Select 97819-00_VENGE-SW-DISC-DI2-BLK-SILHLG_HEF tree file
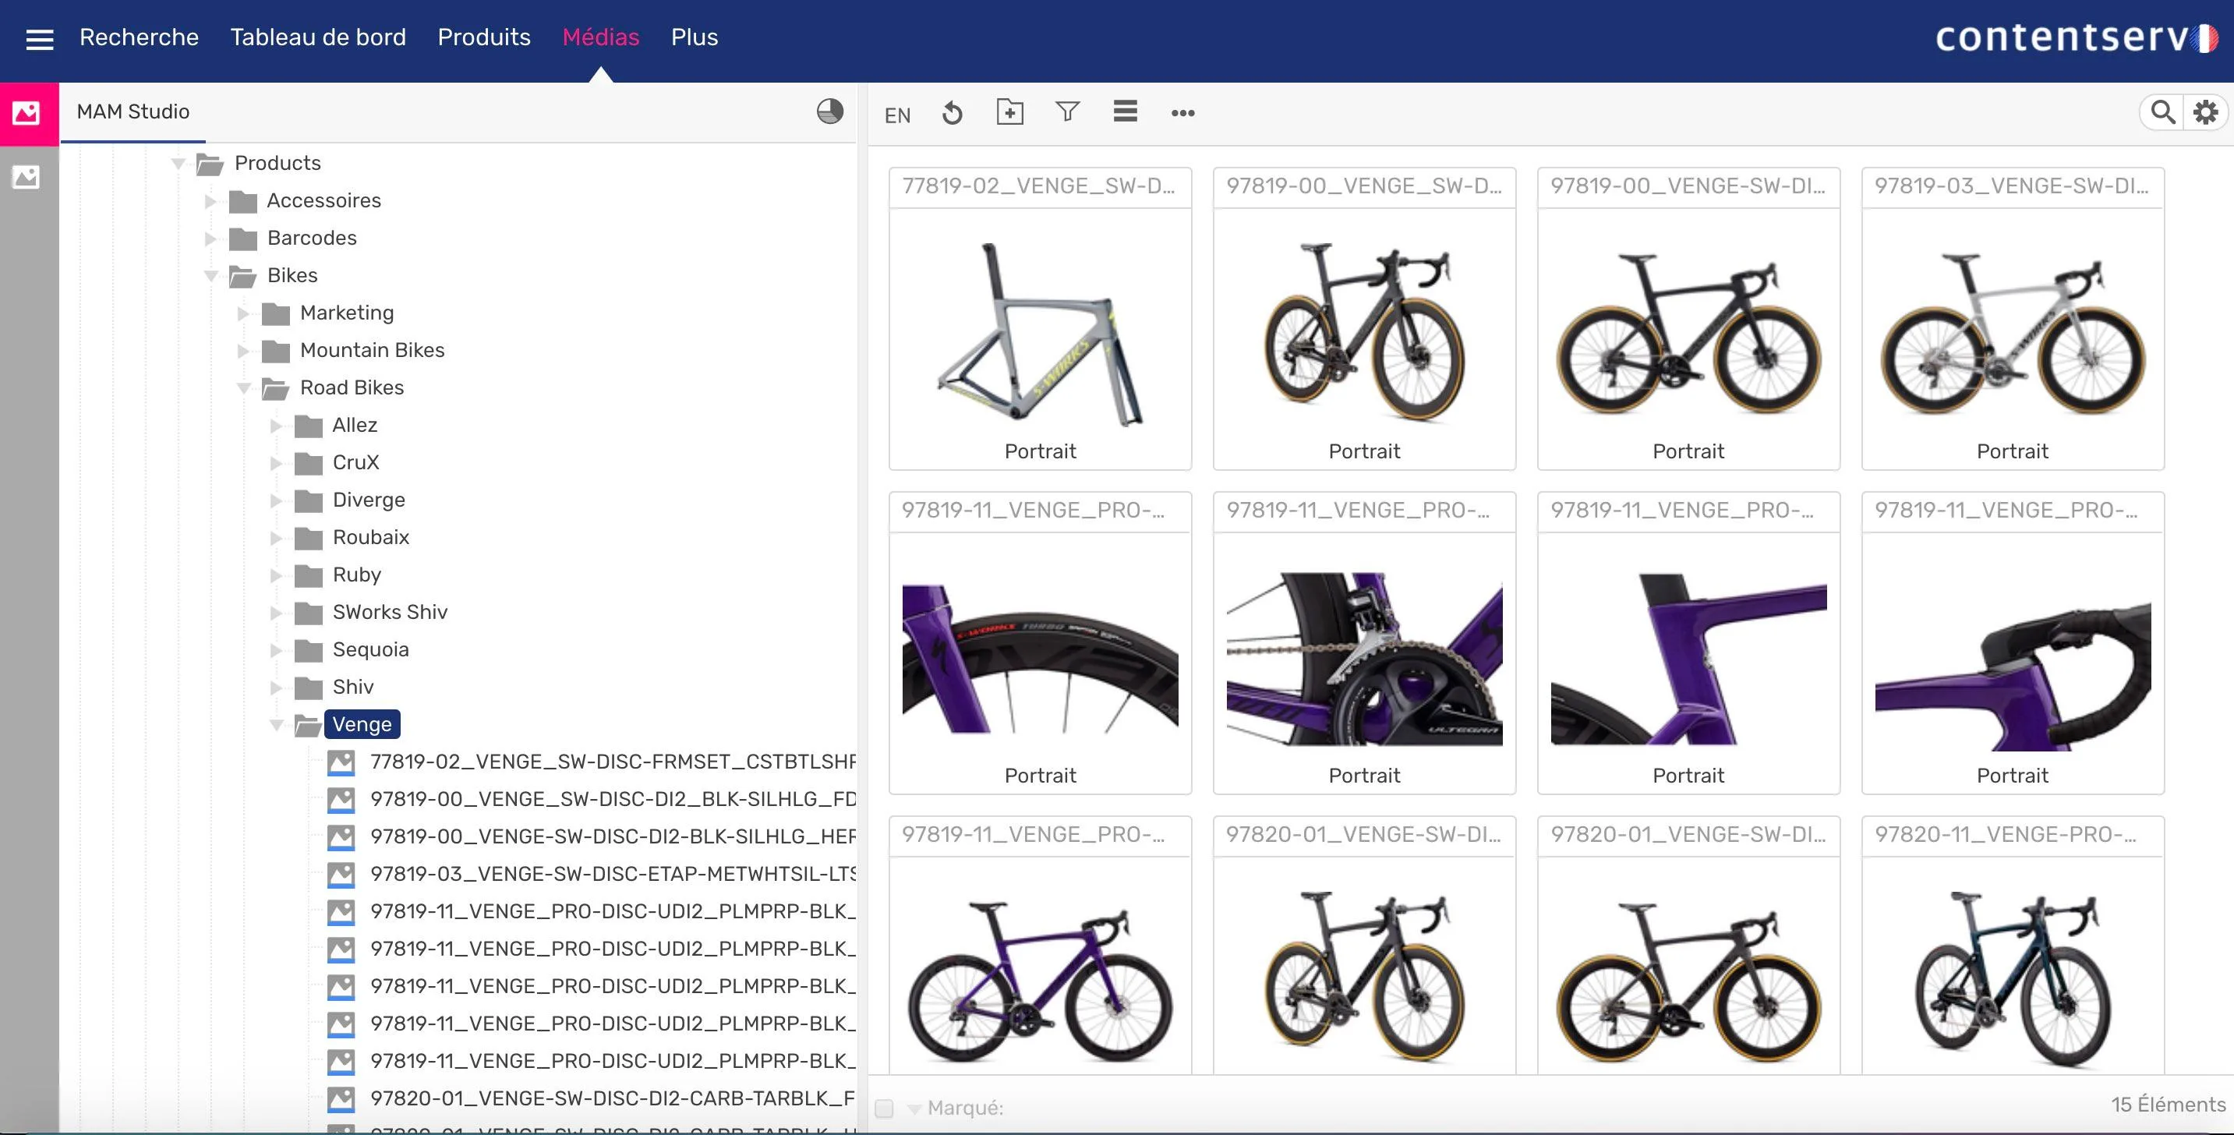Screen dimensions: 2234x1135 pos(612,836)
